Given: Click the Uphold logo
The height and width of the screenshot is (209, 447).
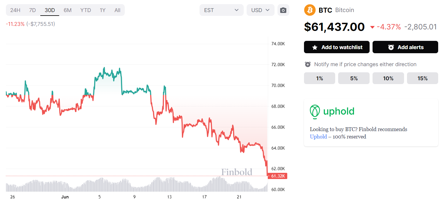Looking at the screenshot, I should click(332, 111).
